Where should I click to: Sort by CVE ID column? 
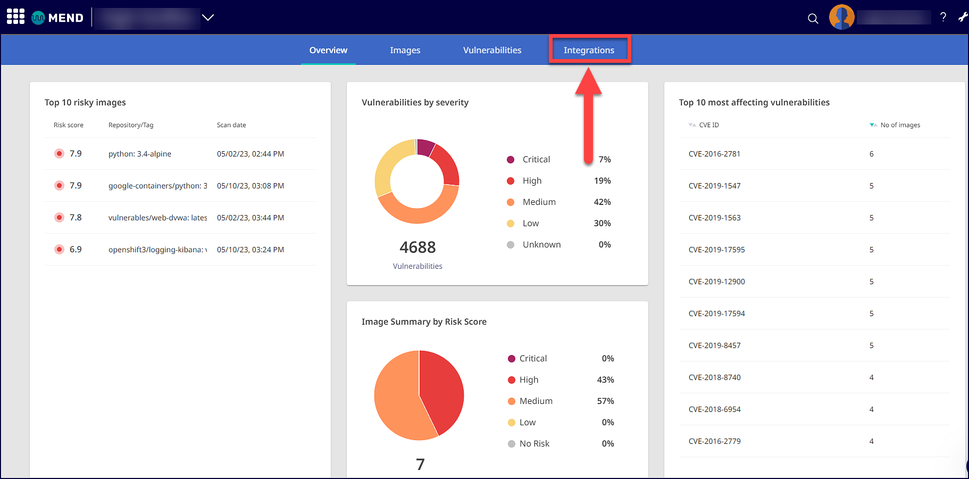[708, 125]
